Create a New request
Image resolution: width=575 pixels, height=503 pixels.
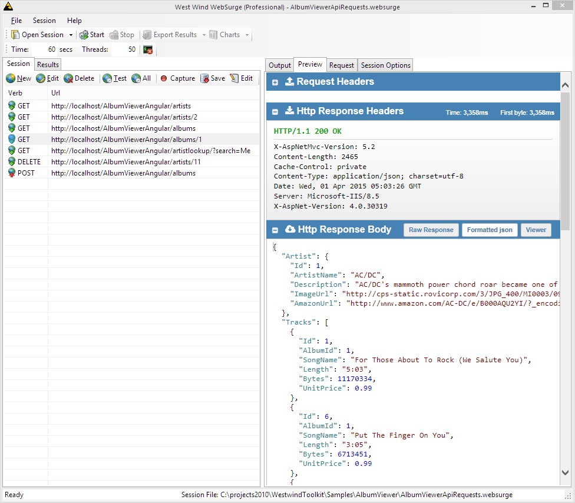click(18, 78)
